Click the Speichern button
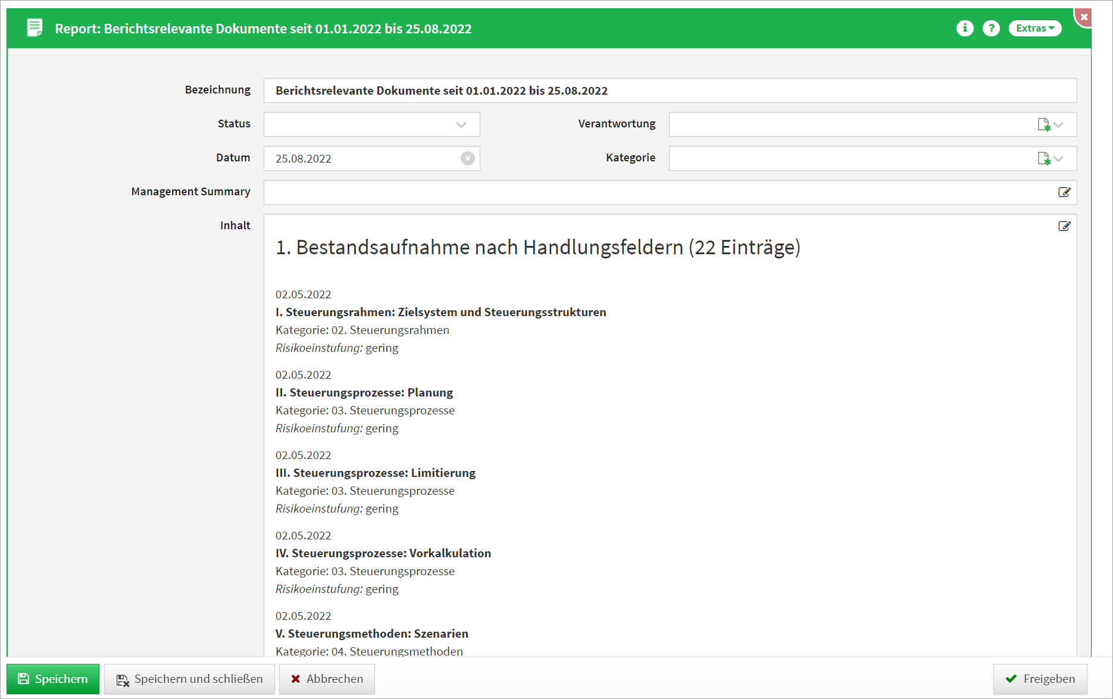Screen dimensions: 1113x699 coord(53,679)
